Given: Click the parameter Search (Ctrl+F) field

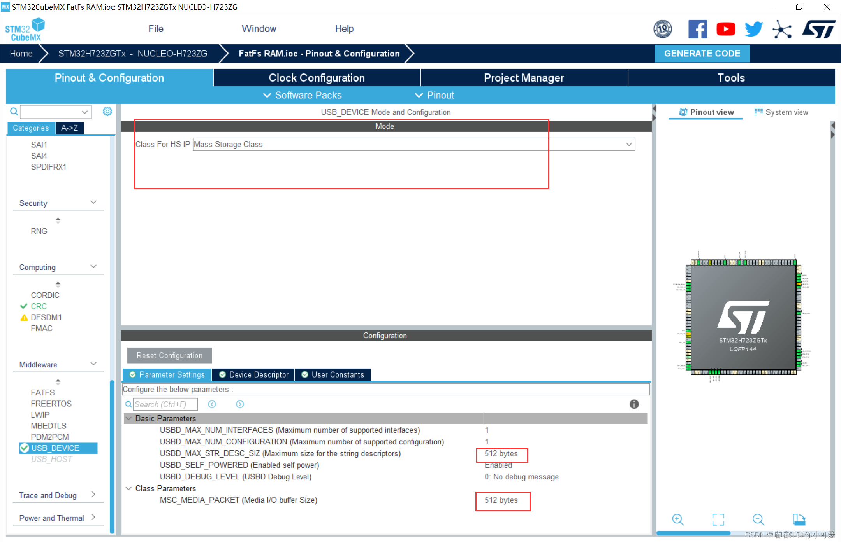Looking at the screenshot, I should (165, 404).
